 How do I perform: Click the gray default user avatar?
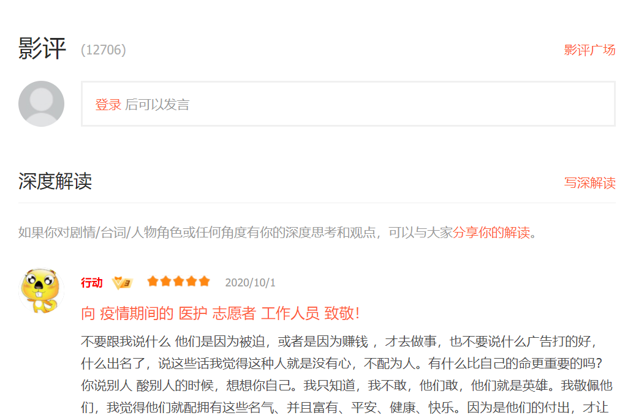pos(41,103)
